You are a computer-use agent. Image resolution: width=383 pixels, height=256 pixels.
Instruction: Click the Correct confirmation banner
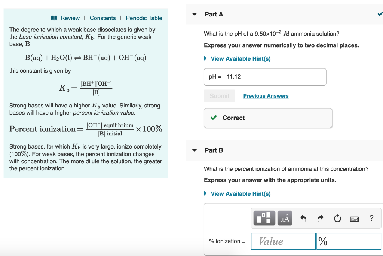268,118
